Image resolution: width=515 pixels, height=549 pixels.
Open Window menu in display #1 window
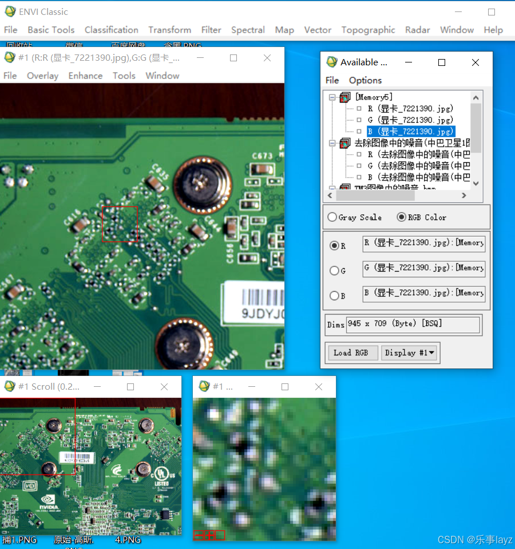click(x=163, y=76)
